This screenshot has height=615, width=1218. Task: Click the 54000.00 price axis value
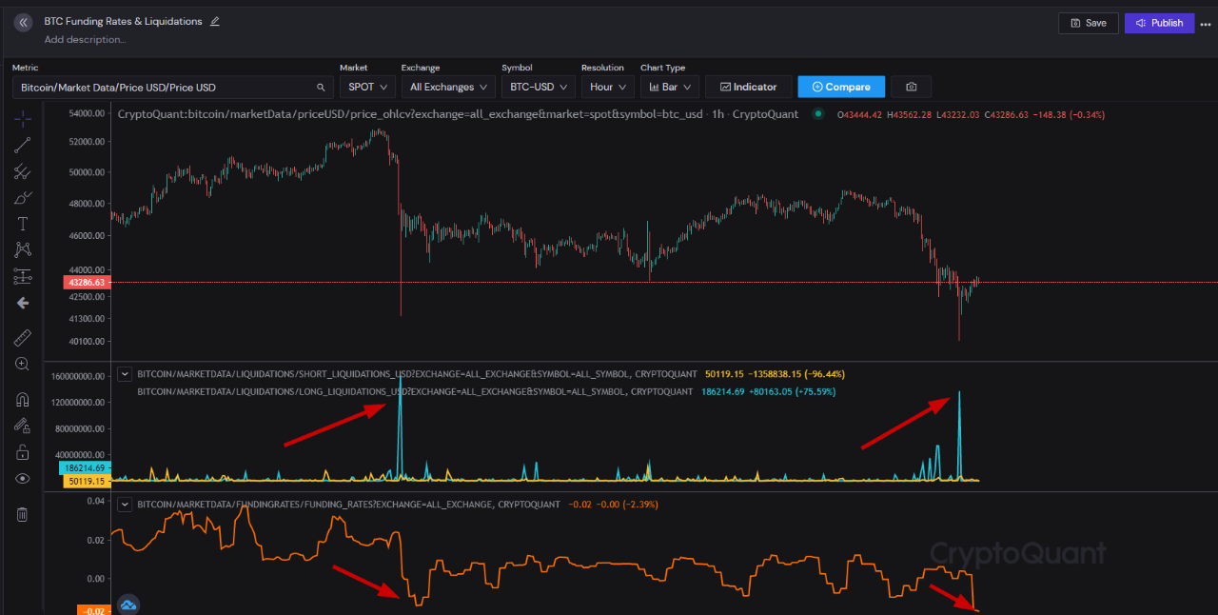(87, 113)
